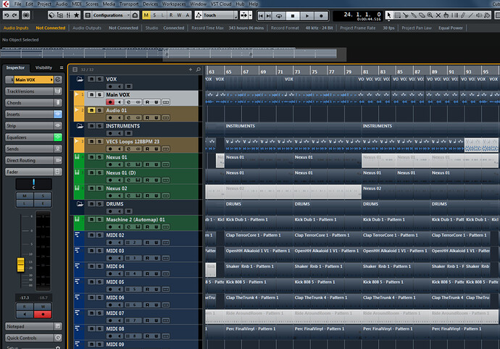The width and height of the screenshot is (500, 349).
Task: Select the Object Selection arrow tool
Action: (388, 15)
